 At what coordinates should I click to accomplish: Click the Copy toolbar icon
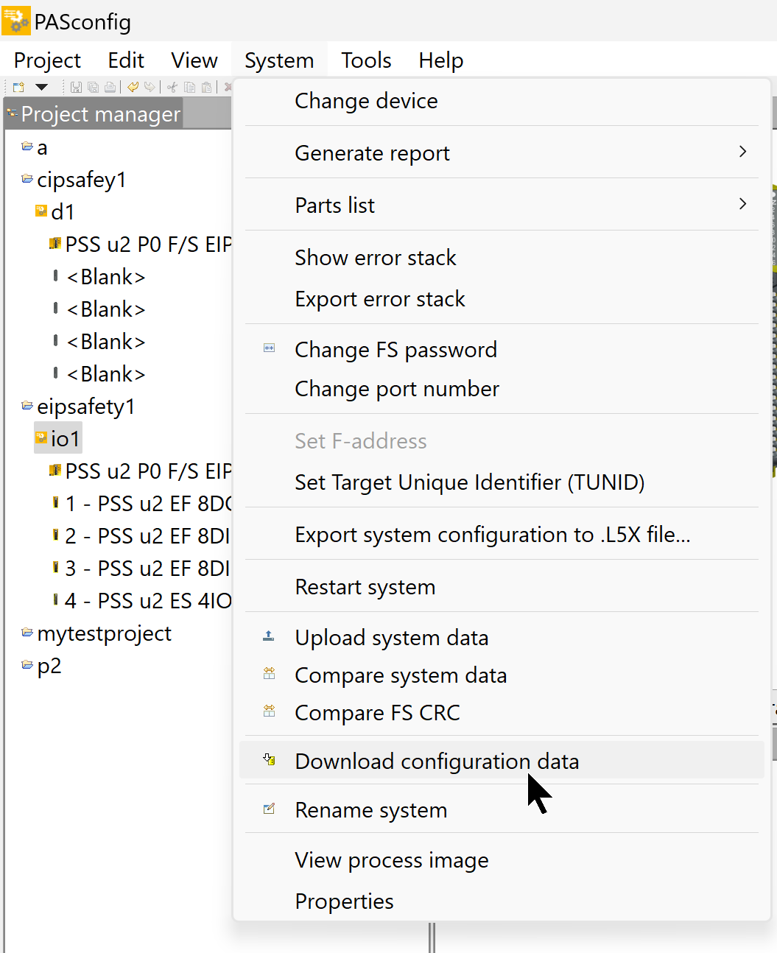tap(189, 87)
